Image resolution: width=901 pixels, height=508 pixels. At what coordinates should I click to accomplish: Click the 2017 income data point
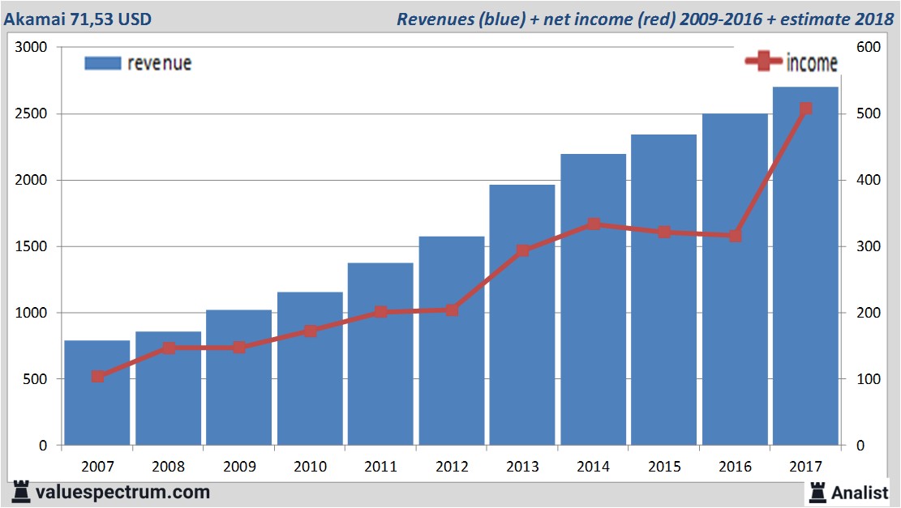coord(806,109)
